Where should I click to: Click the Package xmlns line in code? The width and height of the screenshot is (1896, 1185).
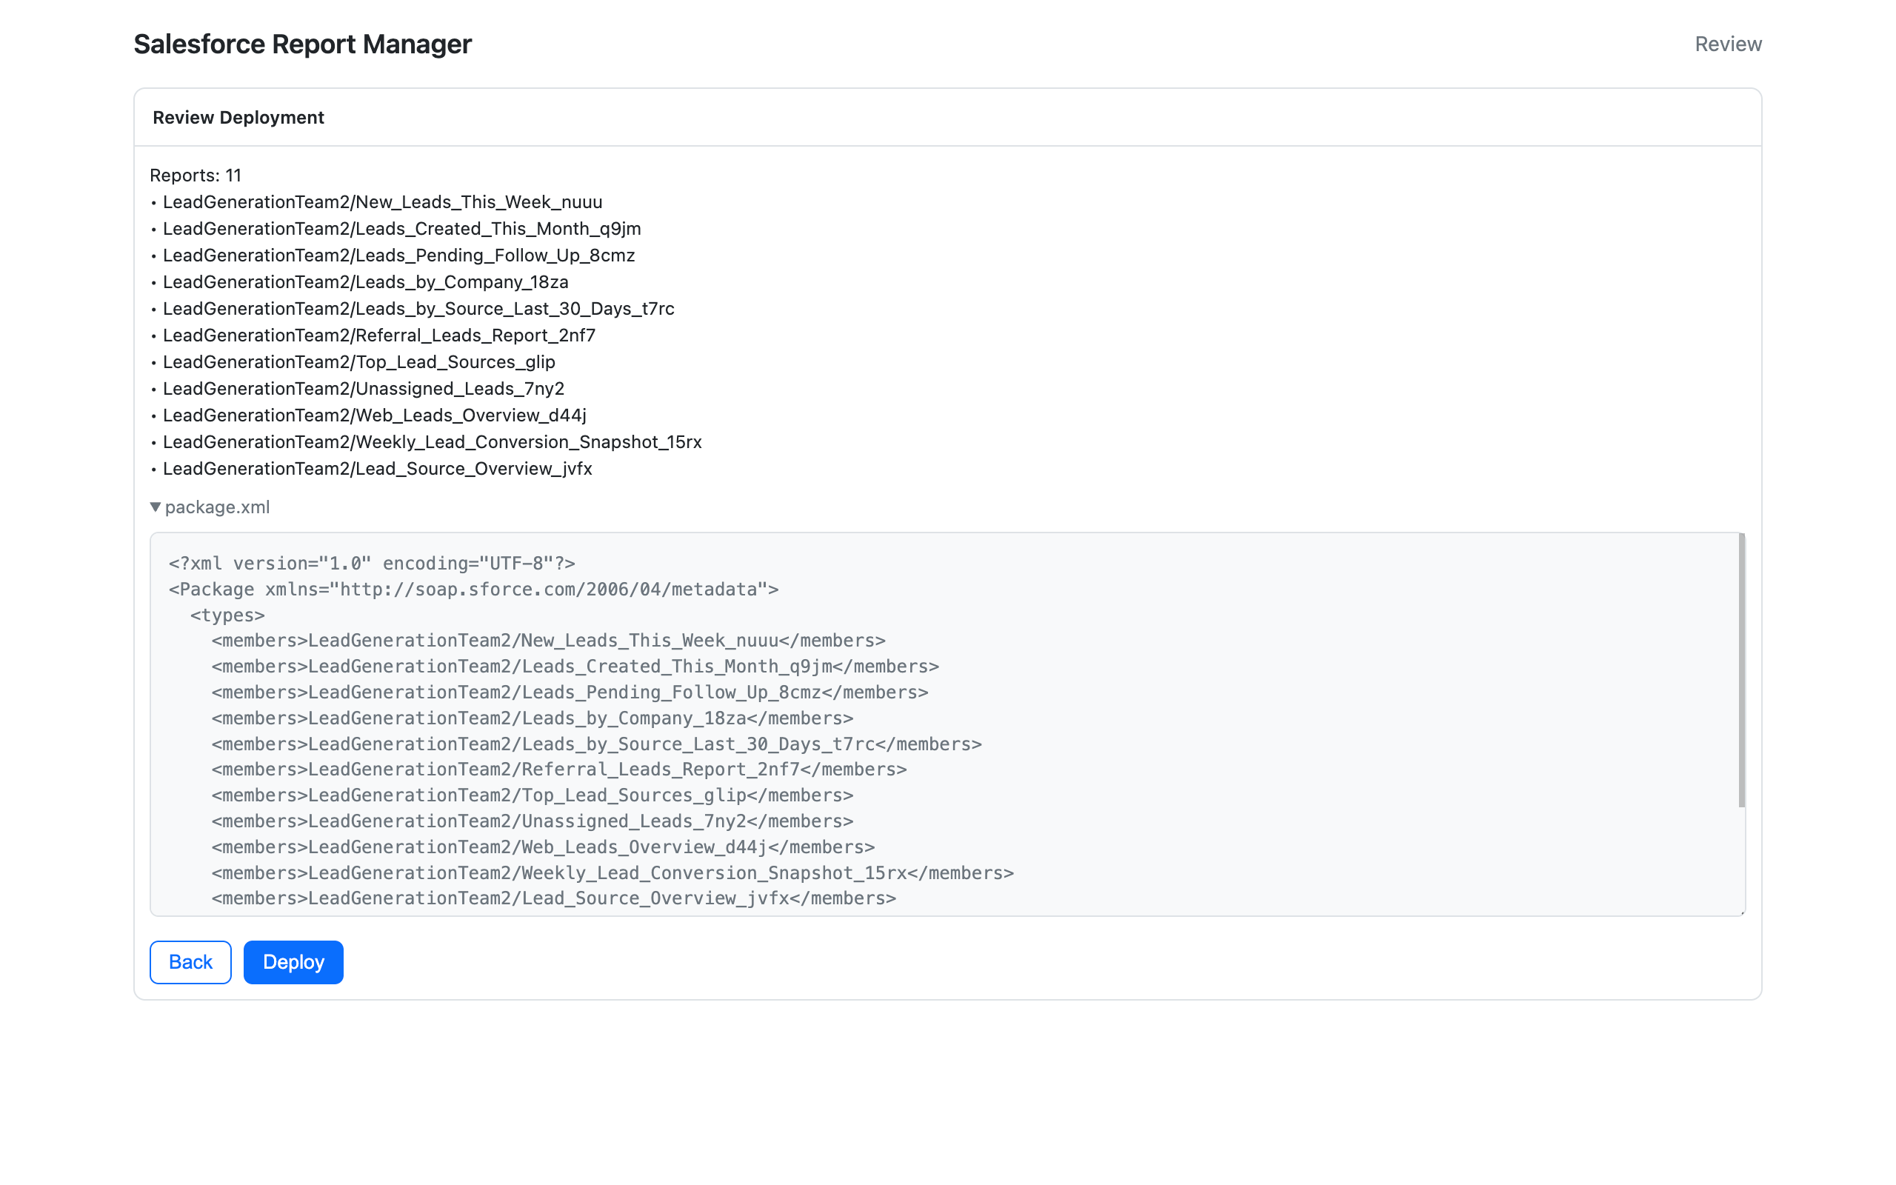tap(474, 590)
